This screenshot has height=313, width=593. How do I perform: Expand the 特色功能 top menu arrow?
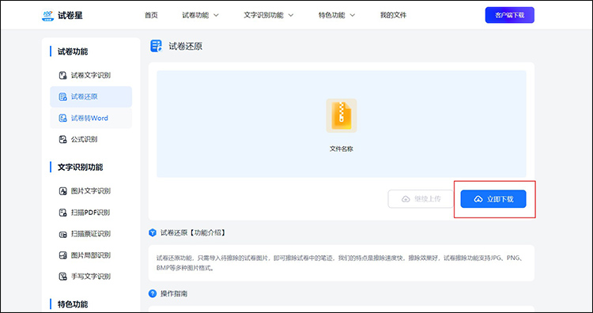pos(352,16)
